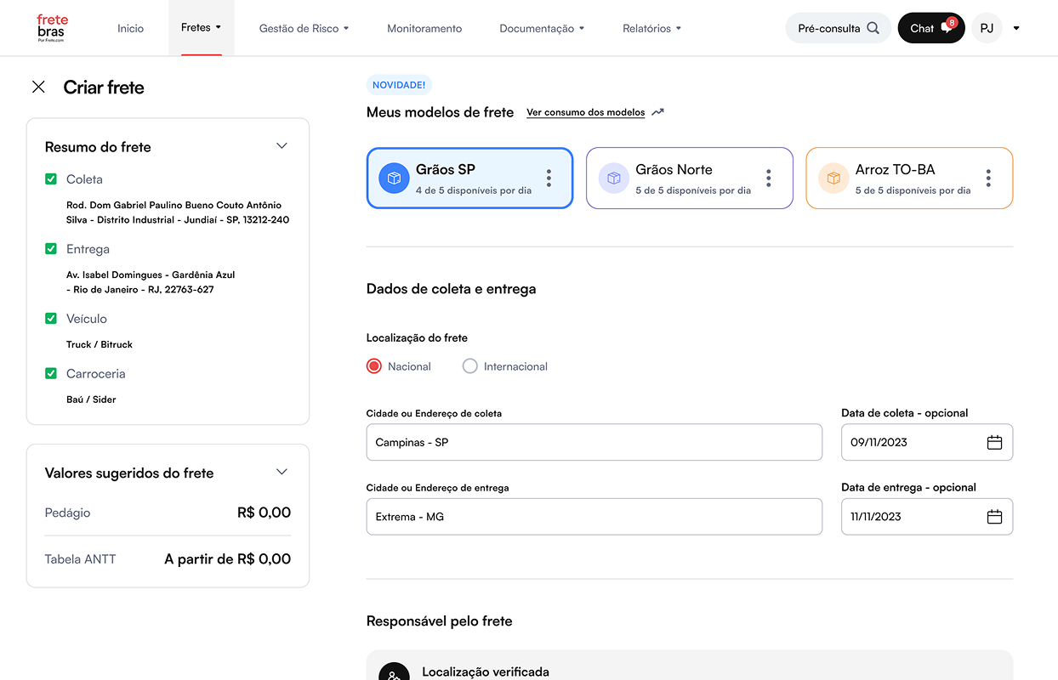Click the search icon in Pré-consulta
Screen dimensions: 1058x680
point(873,28)
